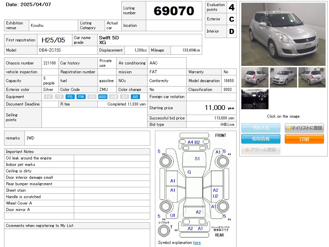The image size is (329, 247).
Task: Click the S1 windshield mark on diagram
Action: (x=197, y=158)
